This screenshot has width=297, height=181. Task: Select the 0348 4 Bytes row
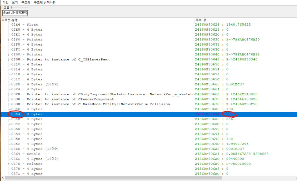coord(27,119)
